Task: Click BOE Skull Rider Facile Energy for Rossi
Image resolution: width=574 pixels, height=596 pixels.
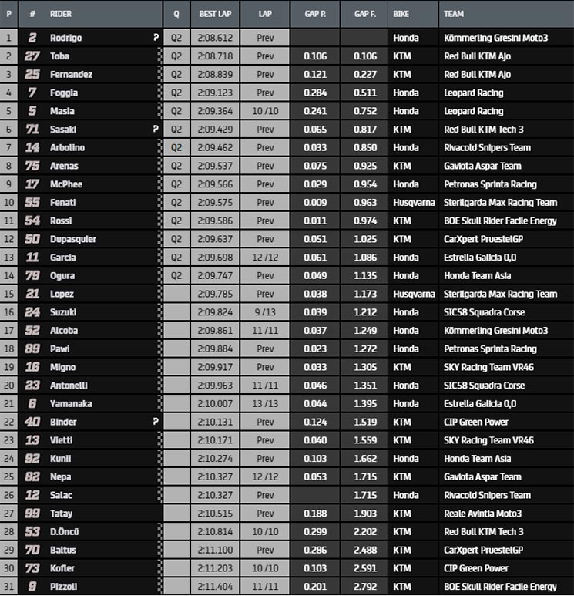Action: point(500,221)
